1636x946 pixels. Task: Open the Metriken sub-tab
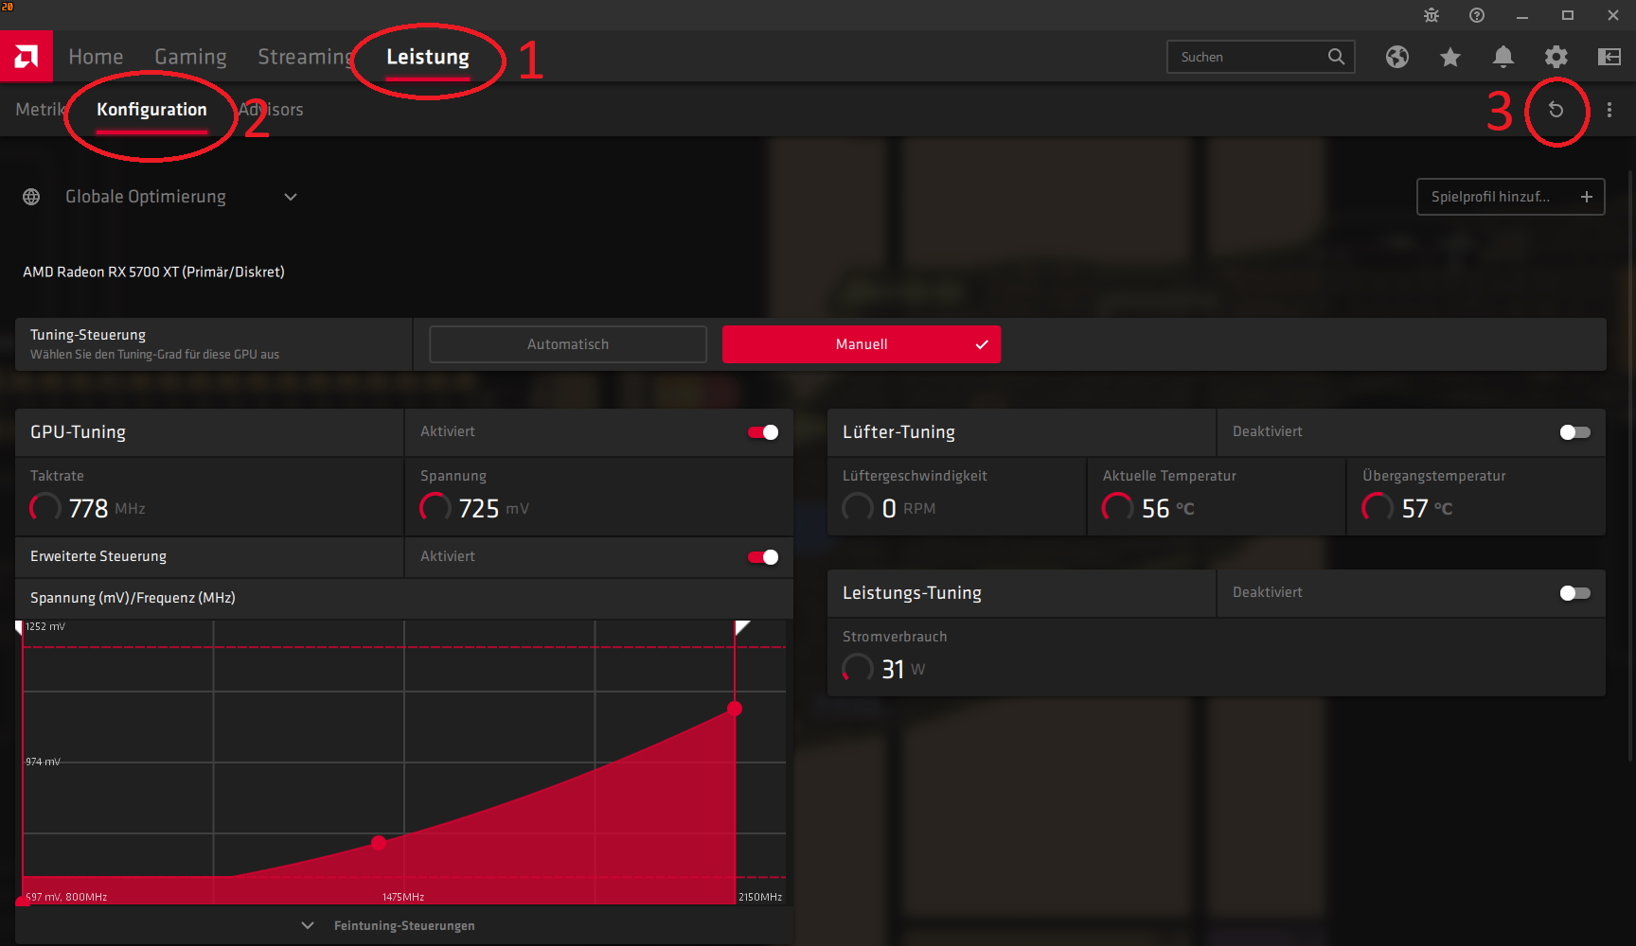(41, 110)
